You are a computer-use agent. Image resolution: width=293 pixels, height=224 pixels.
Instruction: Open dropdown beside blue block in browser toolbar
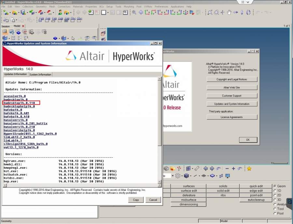(60, 38)
